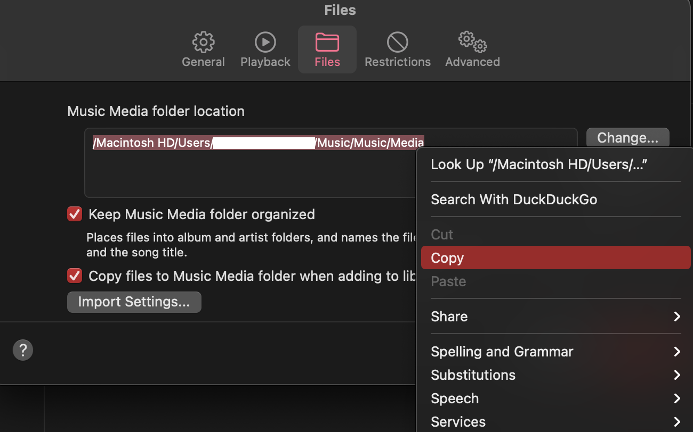Select the Files preferences tab
The image size is (693, 432).
327,49
